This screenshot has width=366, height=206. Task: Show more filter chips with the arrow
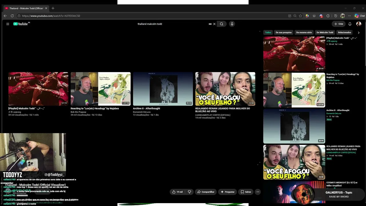click(359, 33)
